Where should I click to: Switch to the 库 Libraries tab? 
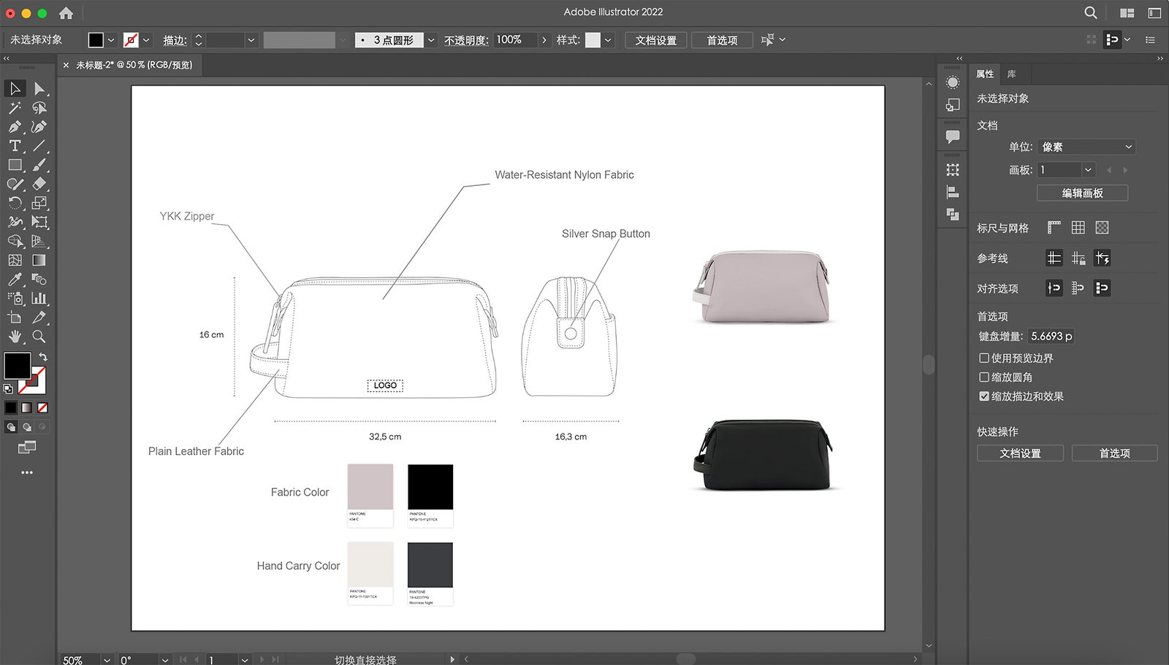coord(1011,74)
